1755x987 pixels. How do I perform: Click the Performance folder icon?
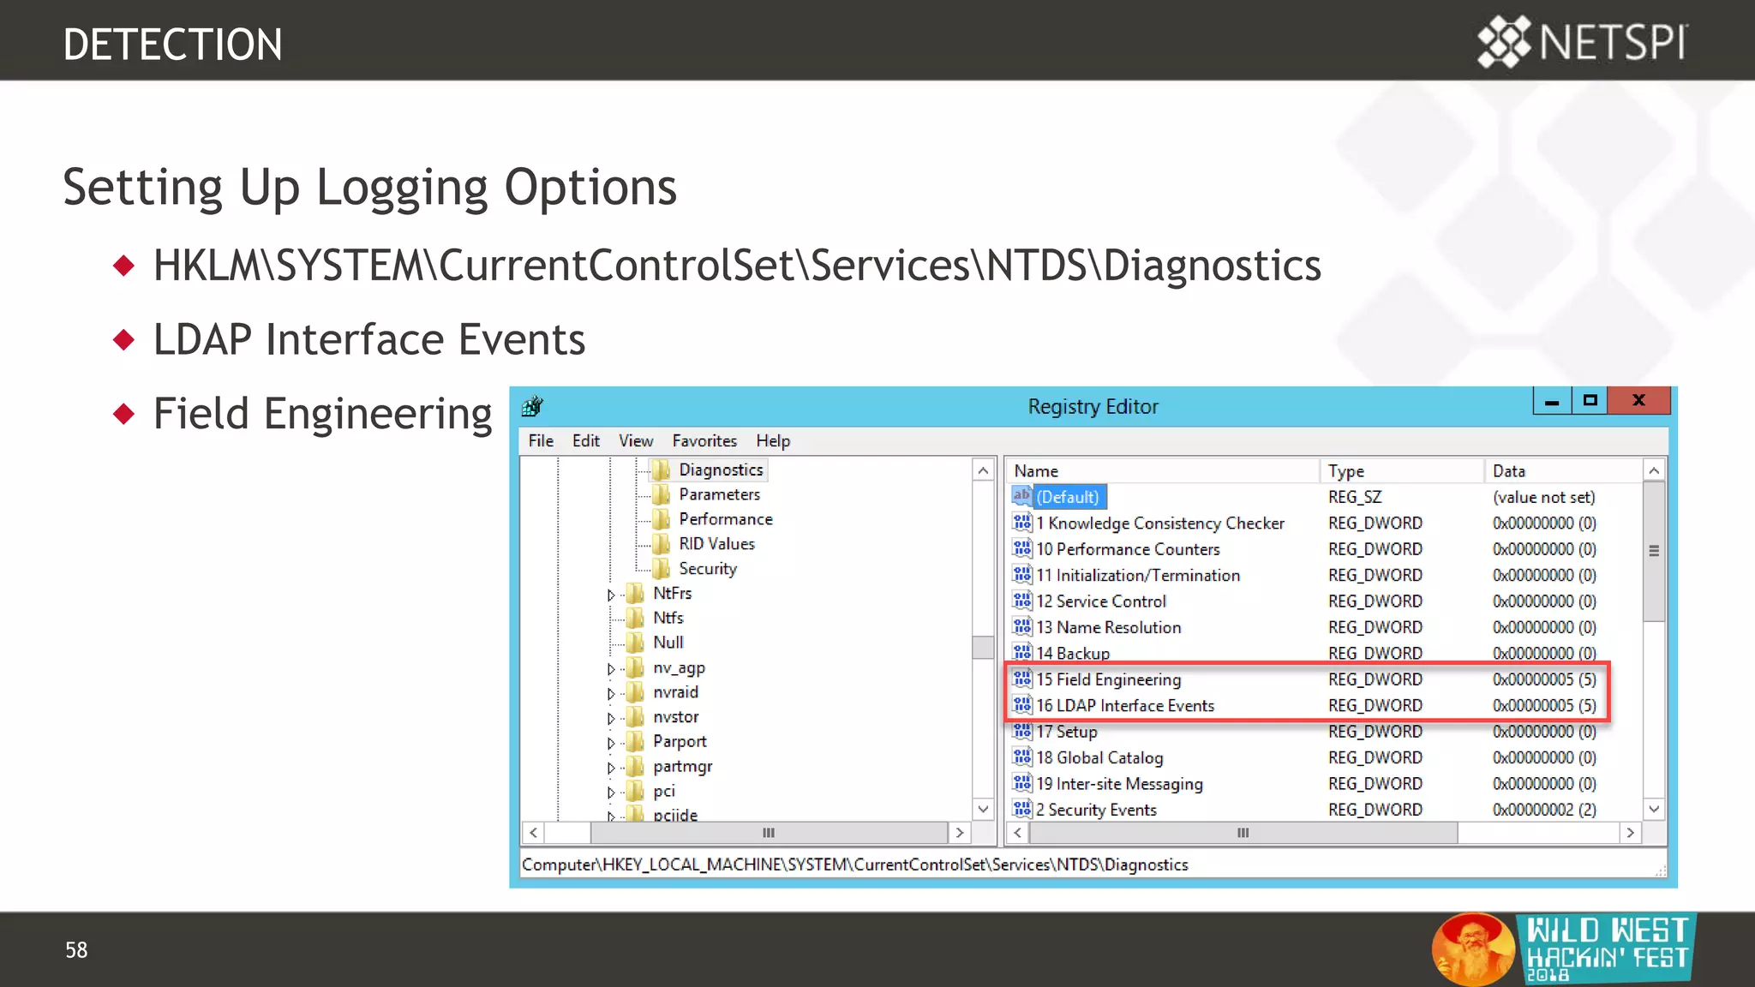pos(661,519)
